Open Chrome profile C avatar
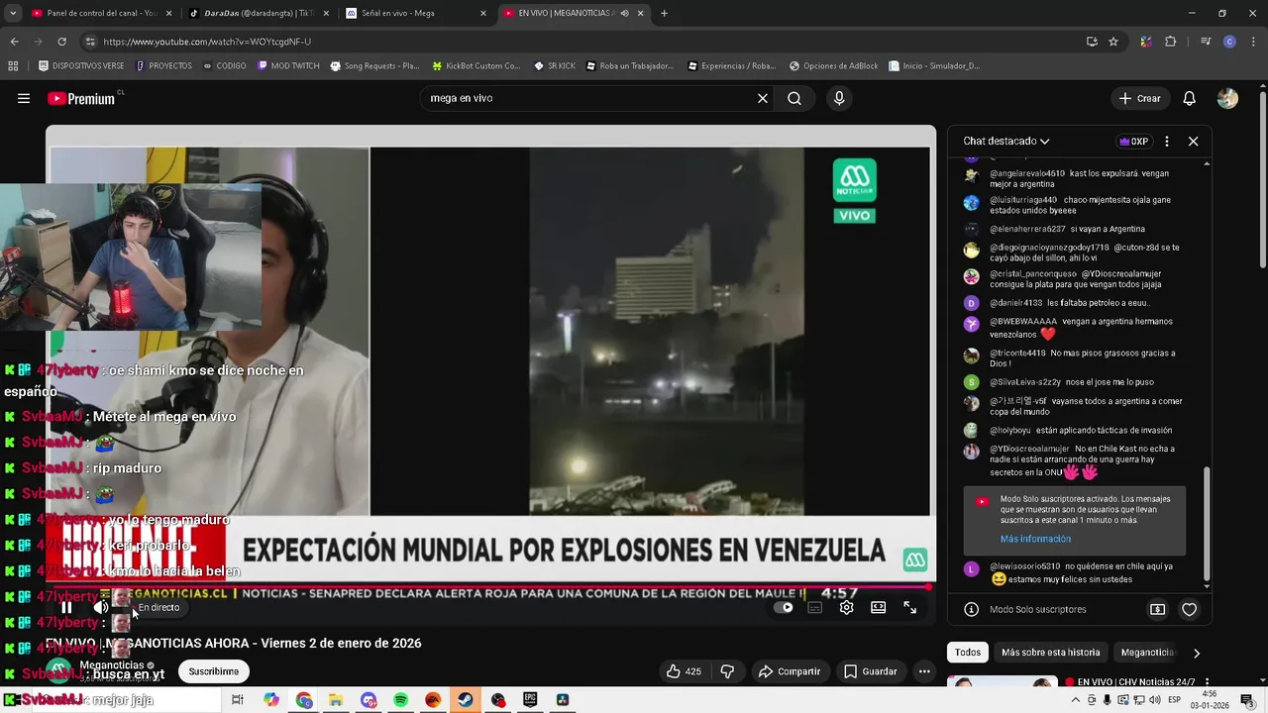The height and width of the screenshot is (713, 1268). (1229, 42)
